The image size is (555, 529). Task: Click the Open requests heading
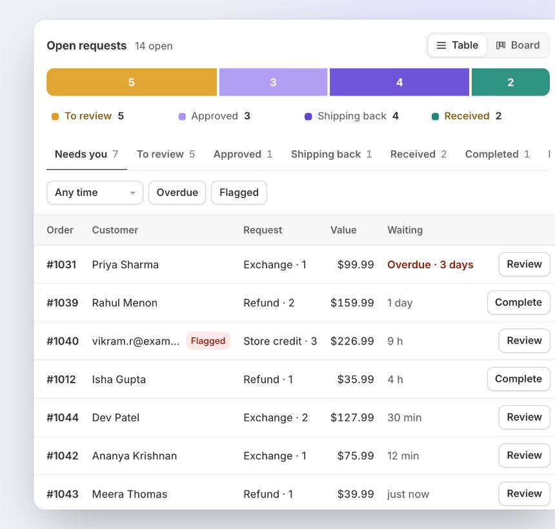pyautogui.click(x=86, y=46)
